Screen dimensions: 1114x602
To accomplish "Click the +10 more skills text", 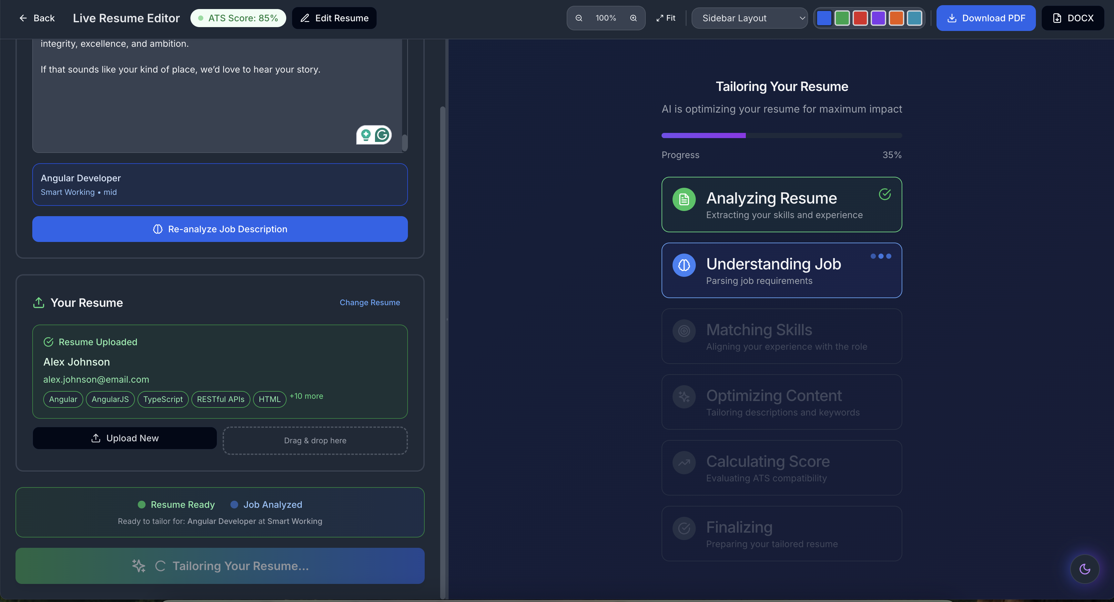I will point(307,396).
